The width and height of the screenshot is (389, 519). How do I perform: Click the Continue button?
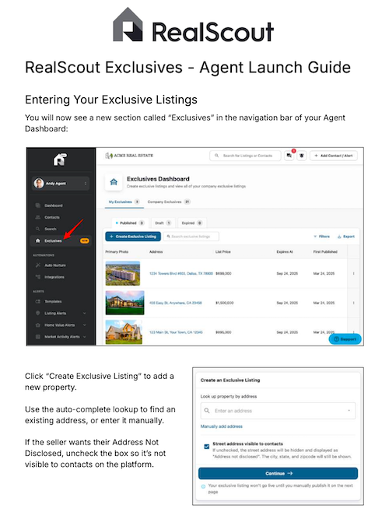pos(278,473)
